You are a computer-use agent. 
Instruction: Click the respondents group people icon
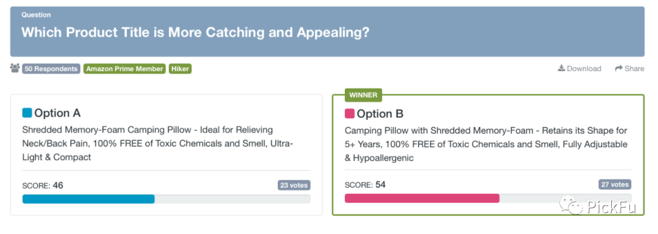[x=15, y=68]
